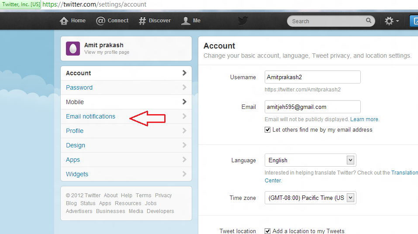The width and height of the screenshot is (418, 234).
Task: Open Password settings
Action: (126, 87)
